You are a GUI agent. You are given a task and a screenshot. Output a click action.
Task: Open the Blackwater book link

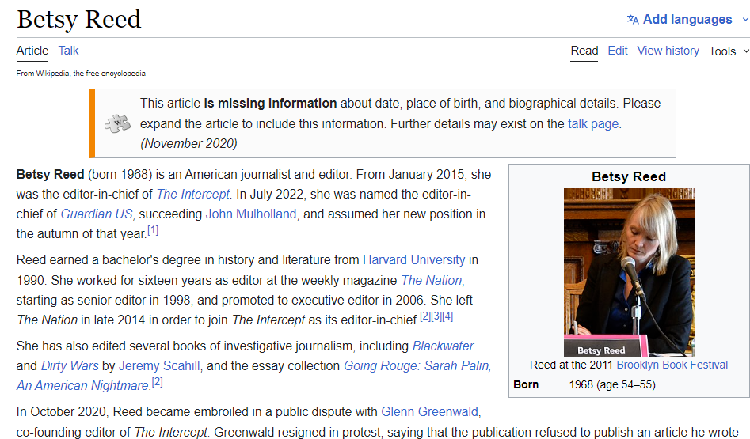click(x=444, y=346)
